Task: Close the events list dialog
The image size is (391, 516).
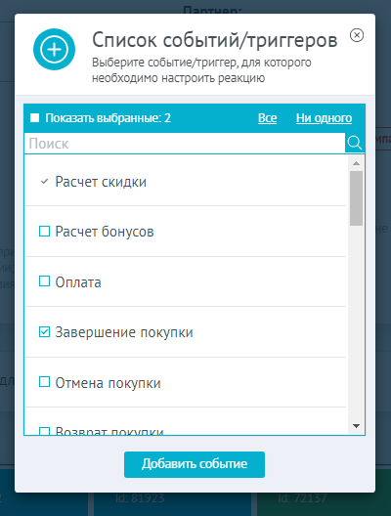Action: [x=357, y=35]
